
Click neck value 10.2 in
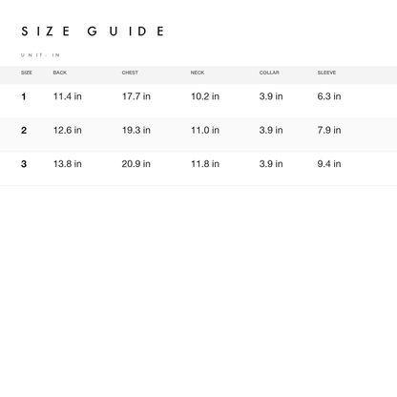pos(205,96)
